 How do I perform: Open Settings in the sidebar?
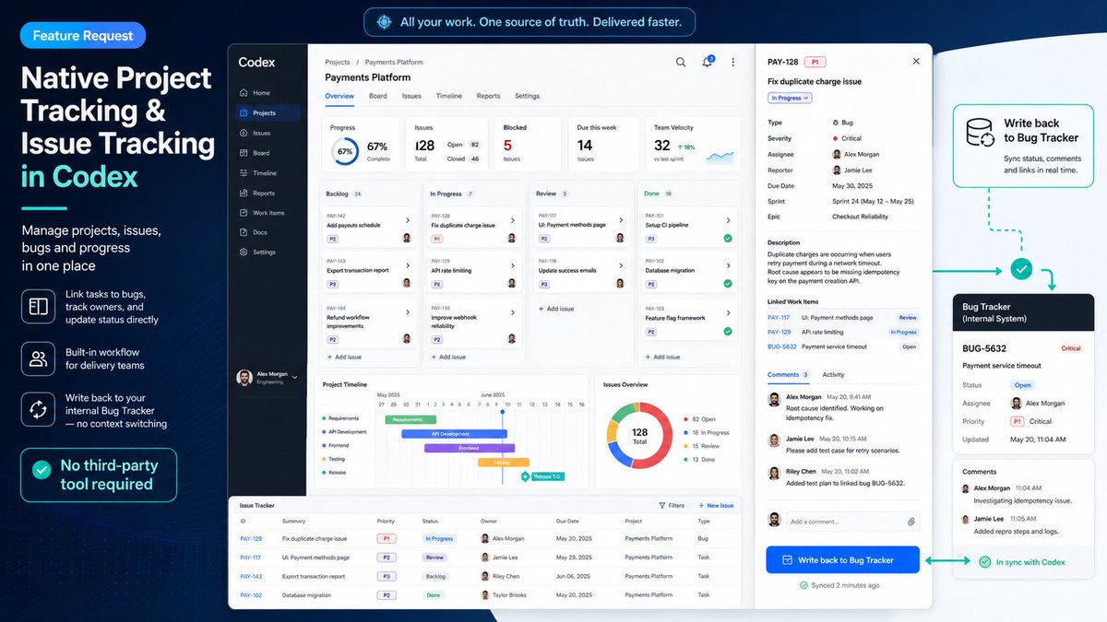(x=266, y=252)
